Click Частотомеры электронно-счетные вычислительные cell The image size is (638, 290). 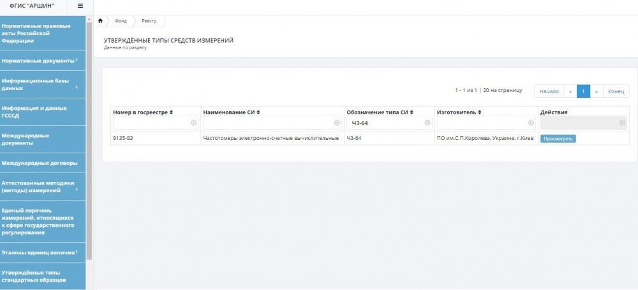click(271, 138)
